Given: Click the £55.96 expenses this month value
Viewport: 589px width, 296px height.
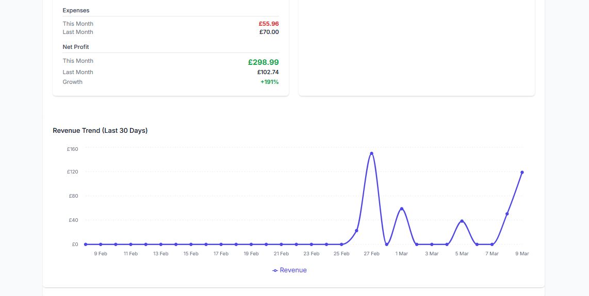Looking at the screenshot, I should tap(269, 24).
